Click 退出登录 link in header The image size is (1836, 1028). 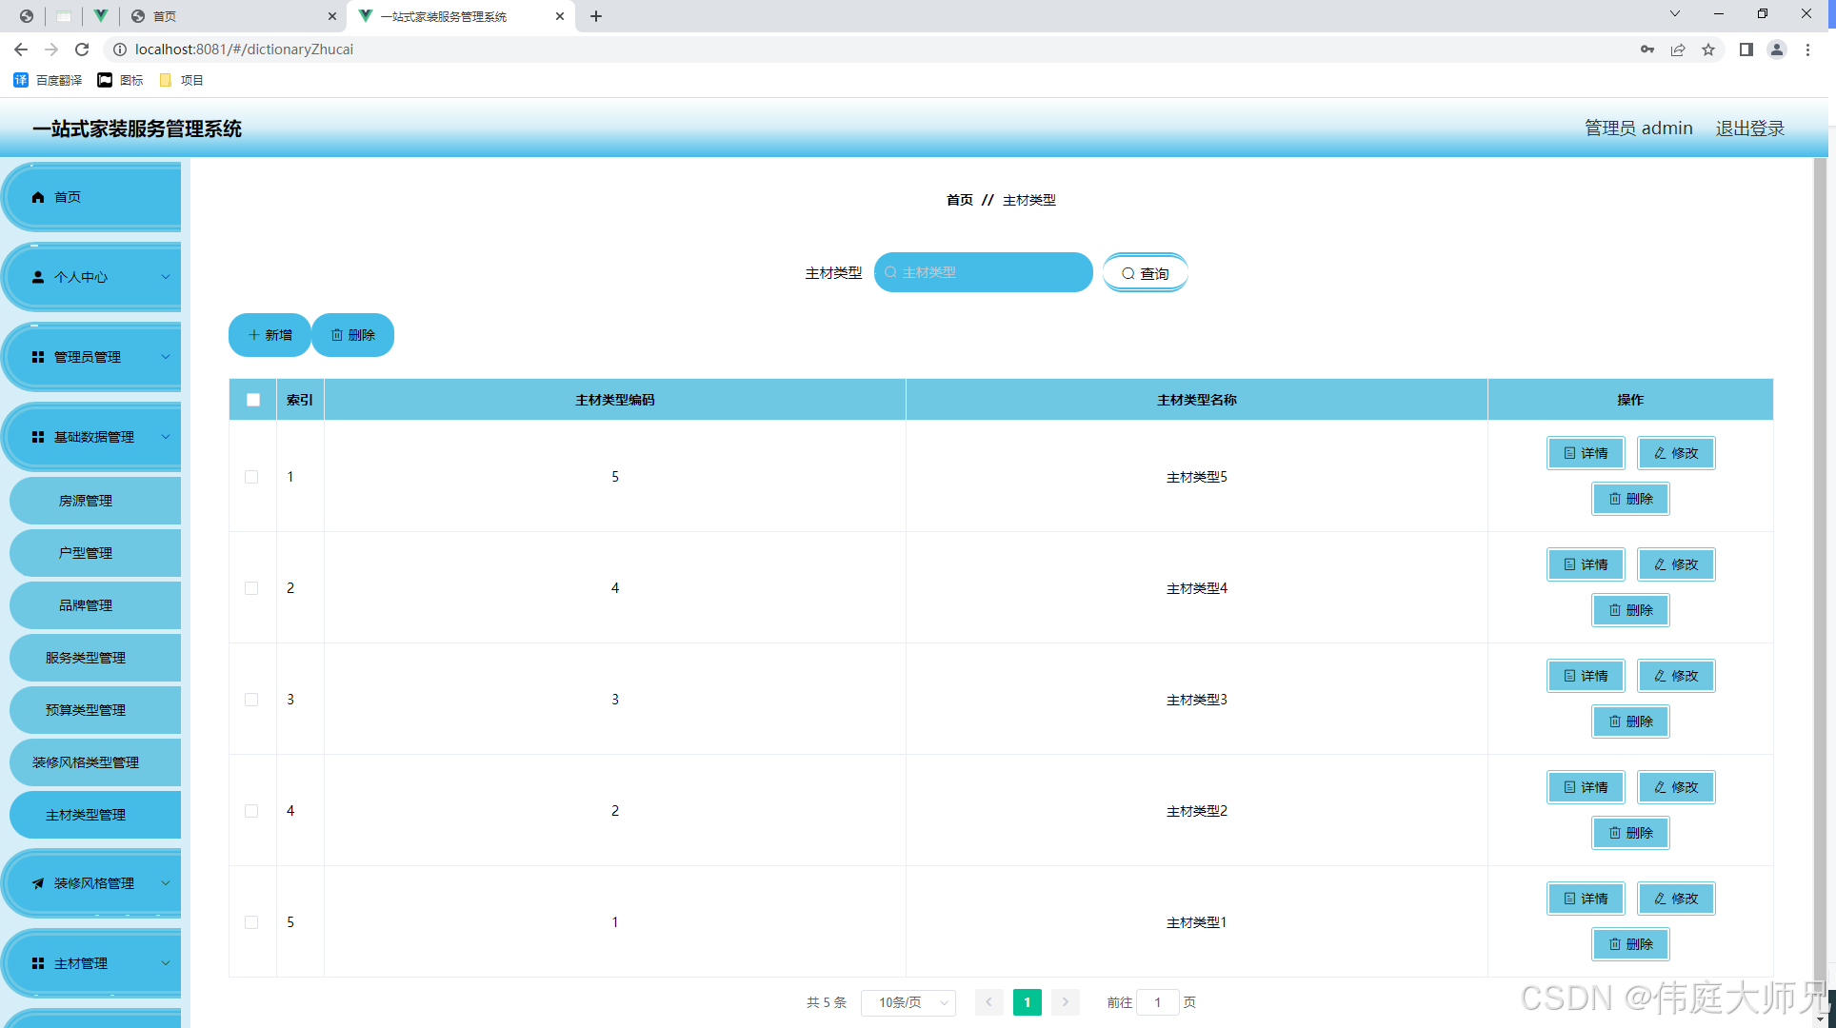point(1749,128)
